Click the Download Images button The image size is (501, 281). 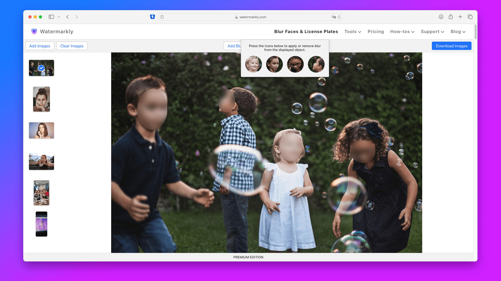[x=451, y=46]
